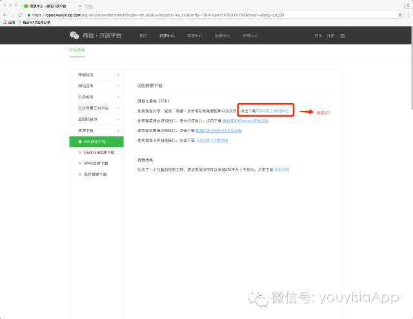Click the browser forward arrow
This screenshot has height=319, width=413.
point(12,15)
